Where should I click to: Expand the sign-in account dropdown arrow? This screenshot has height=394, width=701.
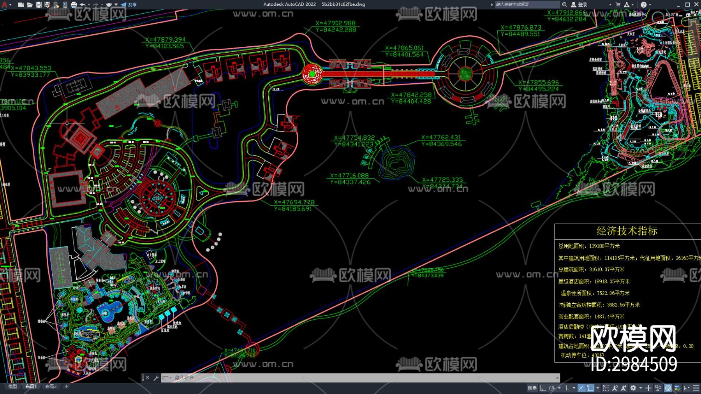pyautogui.click(x=610, y=5)
